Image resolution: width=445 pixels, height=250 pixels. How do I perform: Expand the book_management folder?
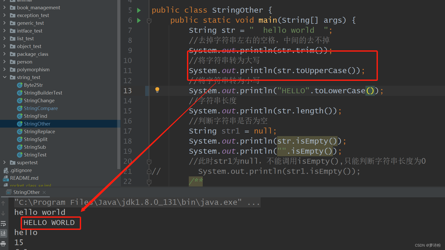coord(4,7)
